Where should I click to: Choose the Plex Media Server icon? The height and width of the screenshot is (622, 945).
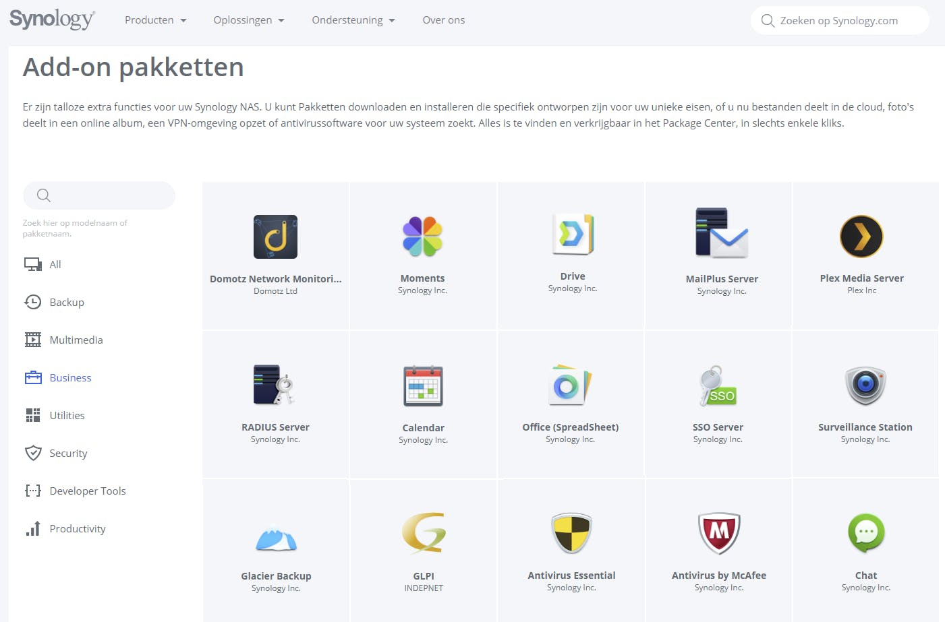click(861, 237)
